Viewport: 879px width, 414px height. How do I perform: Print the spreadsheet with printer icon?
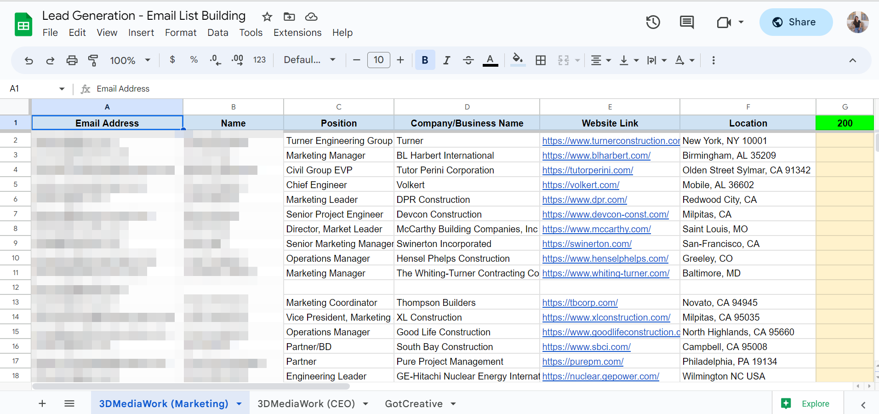(72, 60)
